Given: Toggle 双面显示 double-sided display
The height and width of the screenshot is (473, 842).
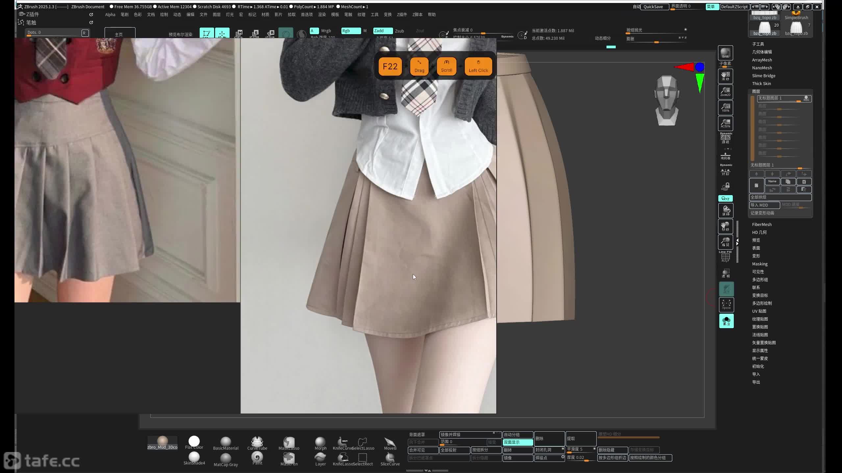Looking at the screenshot, I should (x=518, y=442).
